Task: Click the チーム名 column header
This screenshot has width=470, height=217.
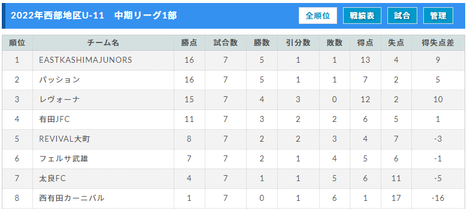Action: pyautogui.click(x=103, y=43)
